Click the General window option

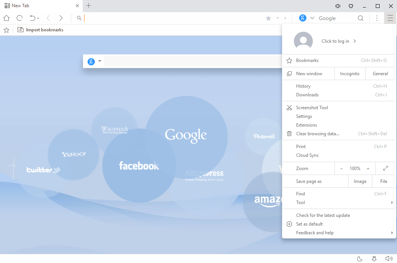click(380, 74)
